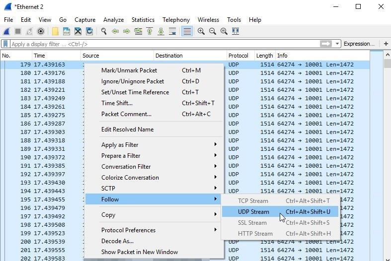Restart the current capture
391x261 pixels.
(x=29, y=31)
